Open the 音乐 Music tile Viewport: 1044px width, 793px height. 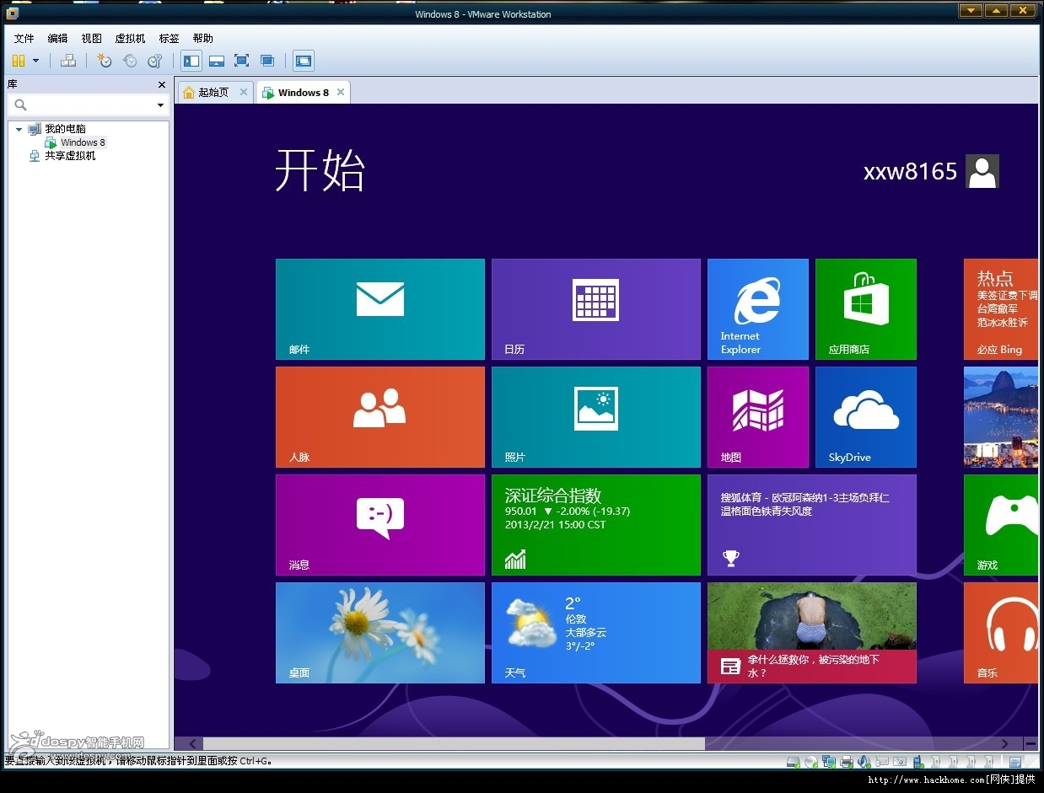[1001, 633]
